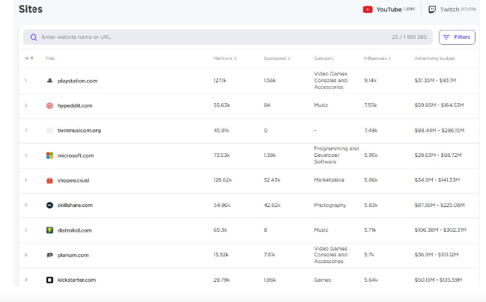The width and height of the screenshot is (486, 302).
Task: Click the 25 / 1 810 585 results counter
Action: coord(409,37)
